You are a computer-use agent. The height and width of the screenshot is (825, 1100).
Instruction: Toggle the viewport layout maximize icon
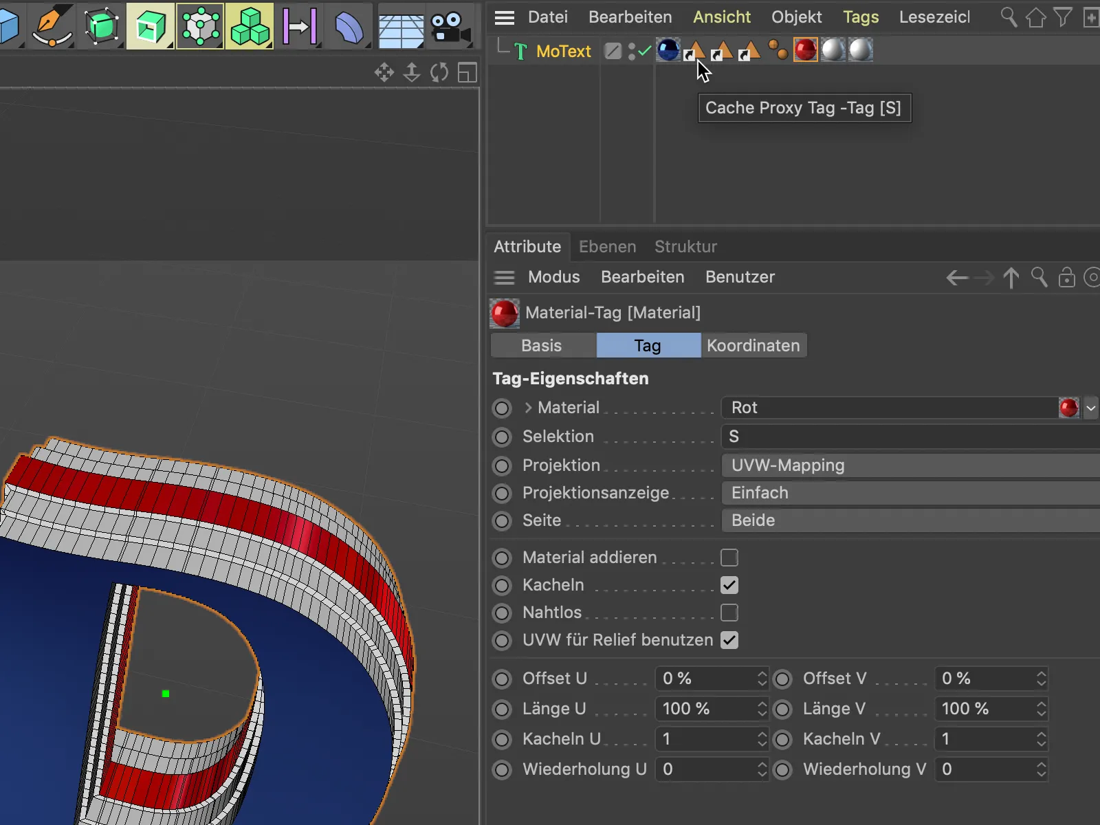point(467,72)
